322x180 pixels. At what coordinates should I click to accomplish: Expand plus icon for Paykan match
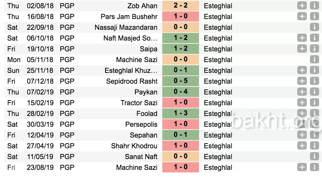coord(302,92)
